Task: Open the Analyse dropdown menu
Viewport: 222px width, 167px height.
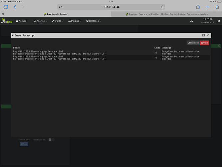Action: [x=40, y=21]
